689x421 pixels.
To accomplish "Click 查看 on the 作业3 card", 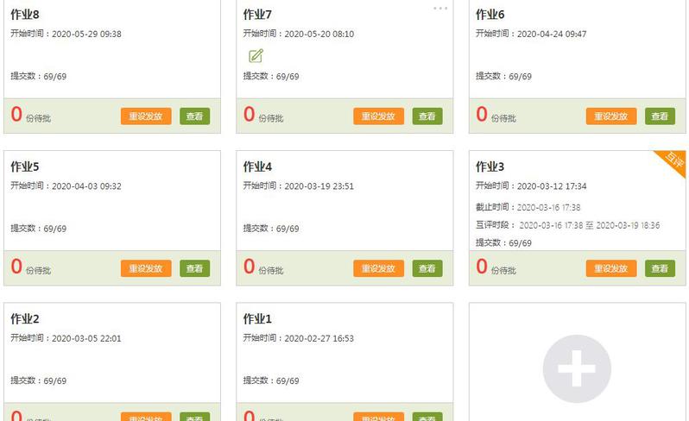I will click(660, 268).
